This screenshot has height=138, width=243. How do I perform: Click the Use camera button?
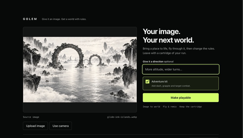61,126
